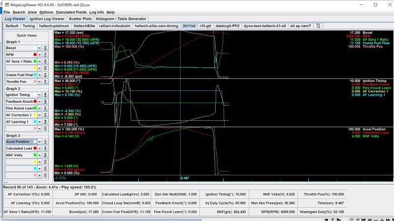Open the Calculated Fields menu

tap(71, 12)
